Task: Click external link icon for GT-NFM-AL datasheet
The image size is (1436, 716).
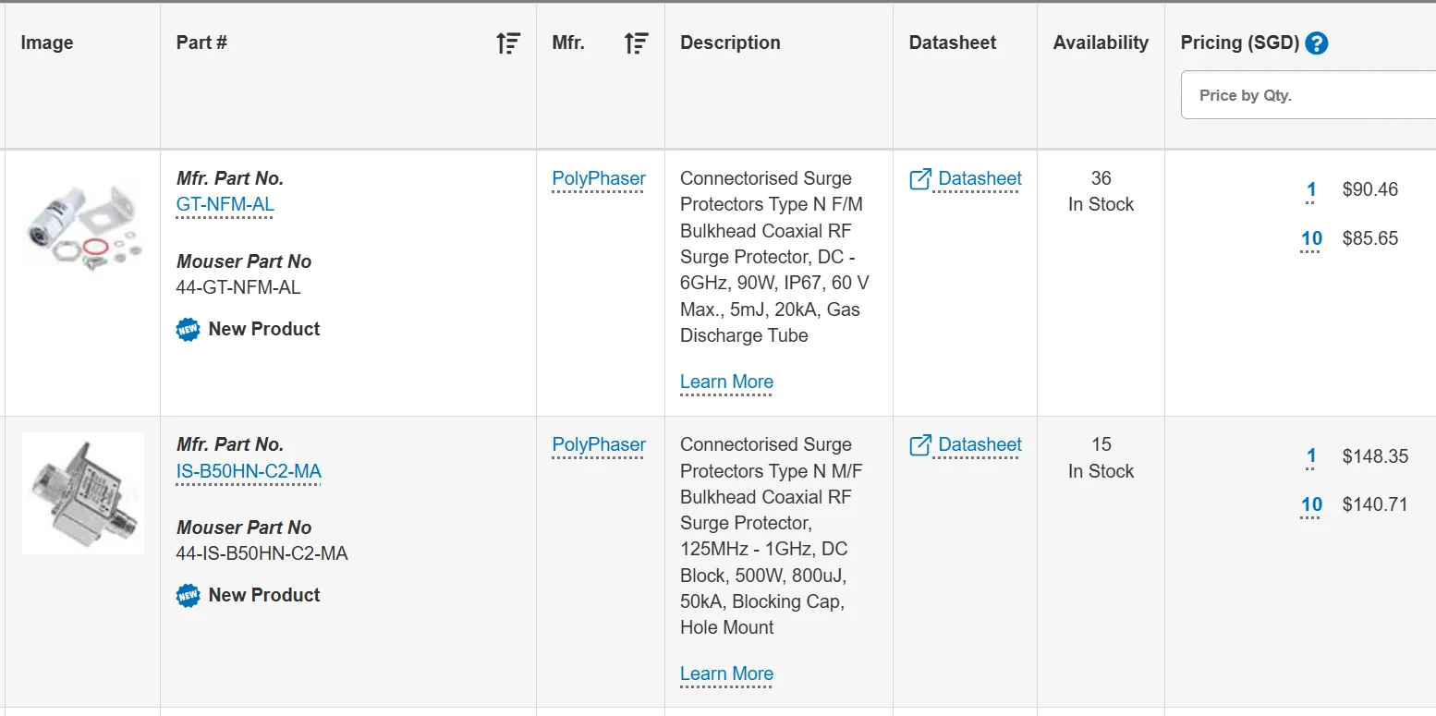Action: [920, 179]
